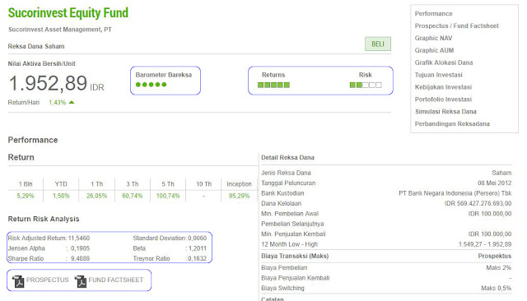Select Prospectus / Fund Factsheet menu item
The height and width of the screenshot is (301, 527).
point(456,25)
